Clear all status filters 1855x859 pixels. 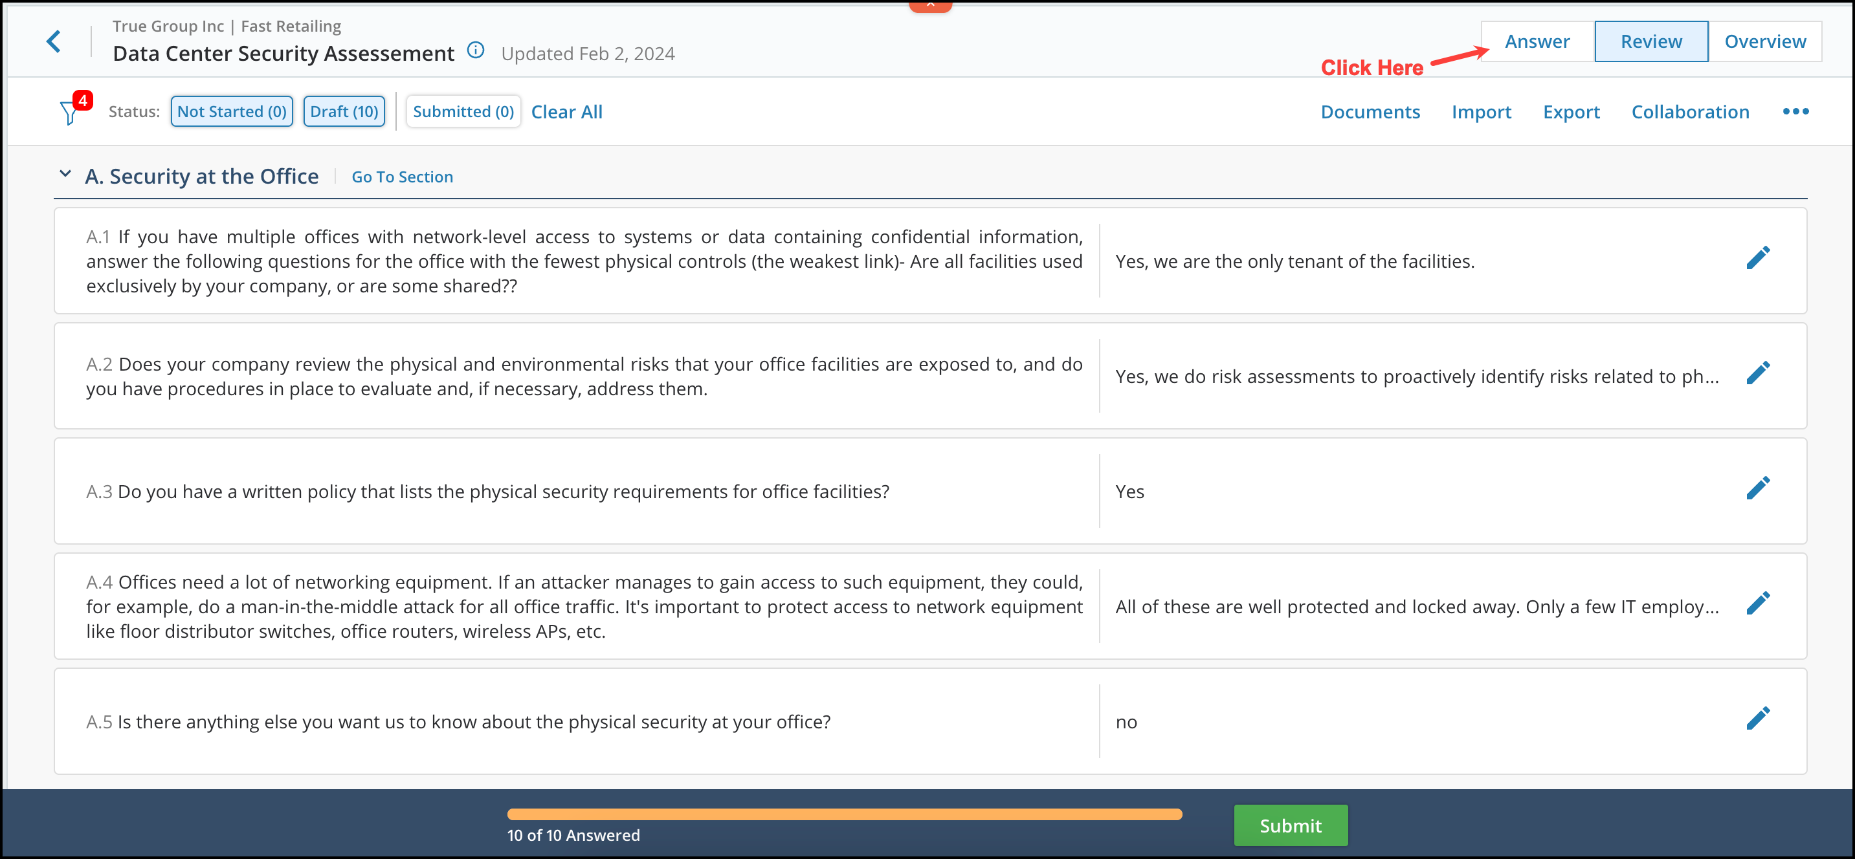[x=567, y=111]
